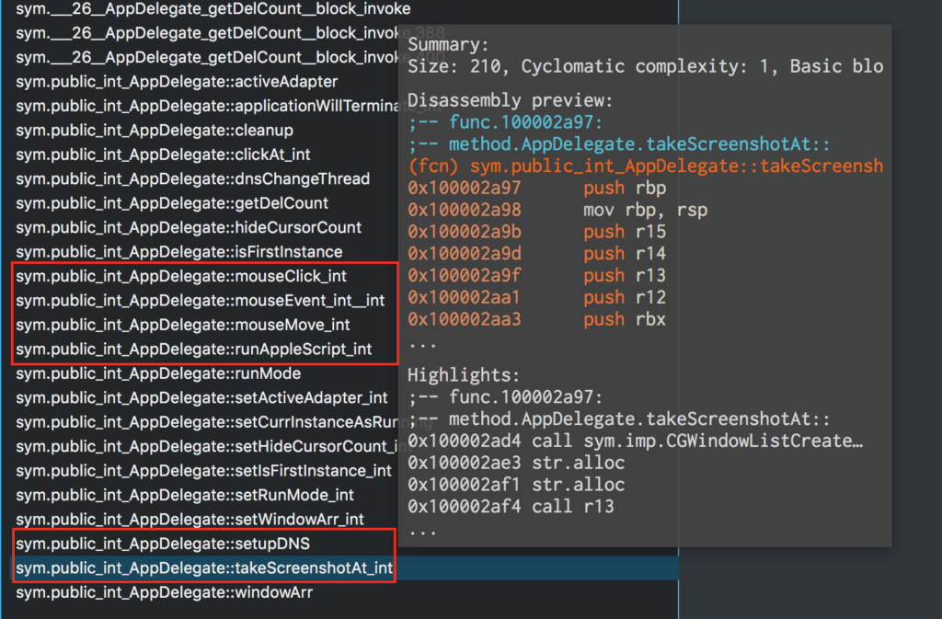Click the highlighted takeScreenshotAt_int function
Image resolution: width=942 pixels, height=619 pixels.
point(204,568)
